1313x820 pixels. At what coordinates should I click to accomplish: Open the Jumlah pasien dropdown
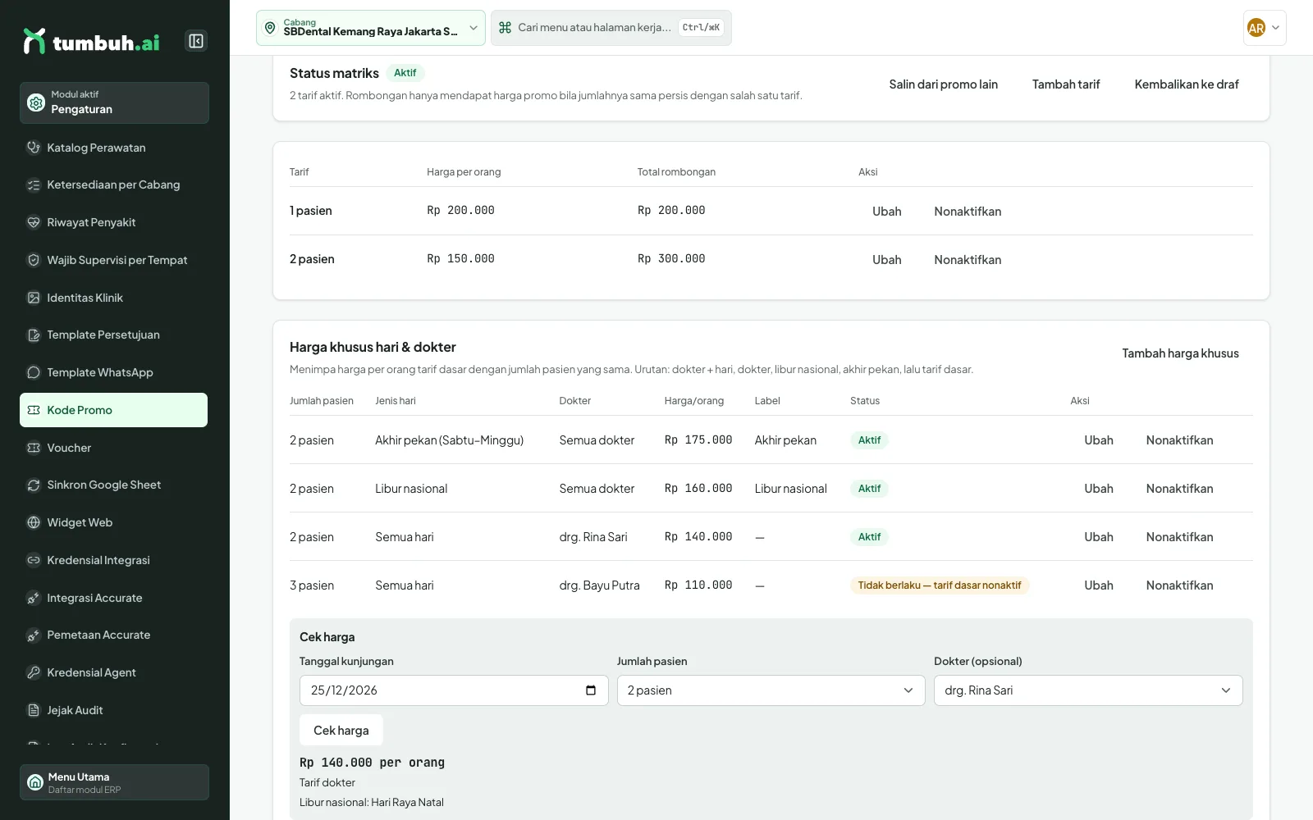[771, 690]
